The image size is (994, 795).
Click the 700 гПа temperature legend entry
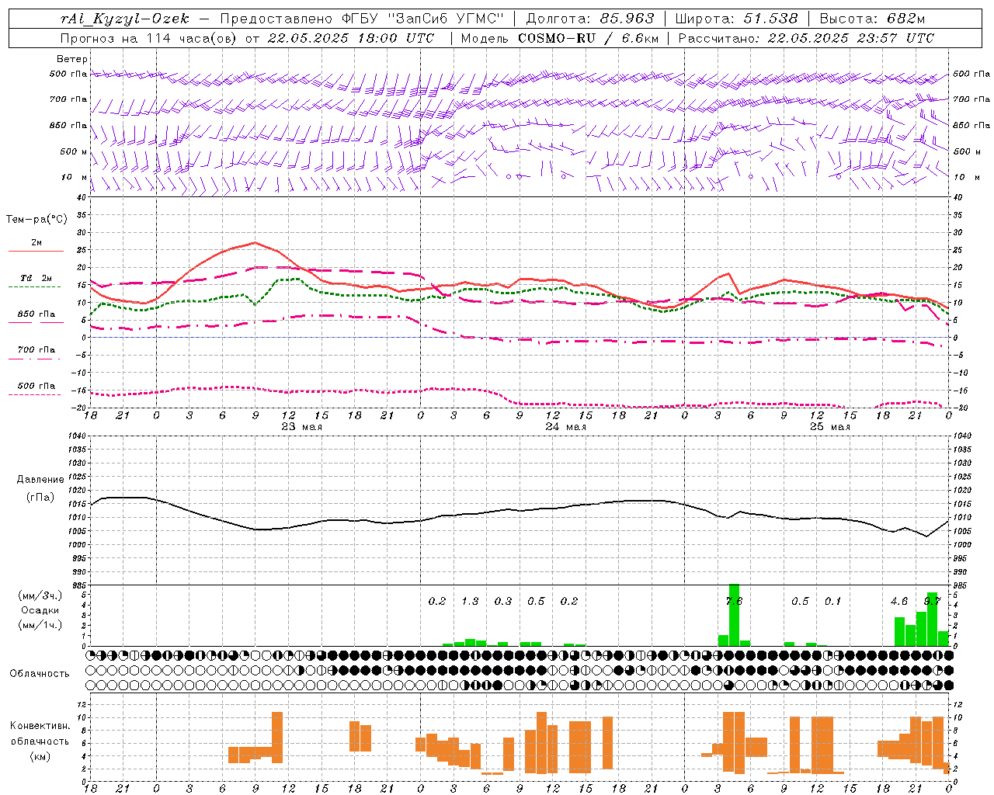point(36,350)
